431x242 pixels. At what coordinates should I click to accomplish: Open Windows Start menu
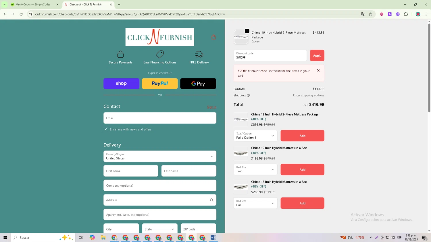tap(5, 237)
